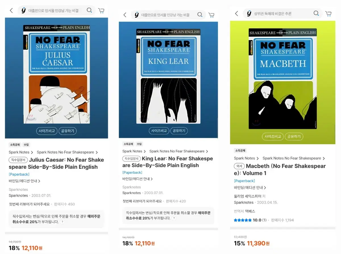Expand binding/edition info for Julius Caesar
Image resolution: width=341 pixels, height=254 pixels.
click(24, 181)
